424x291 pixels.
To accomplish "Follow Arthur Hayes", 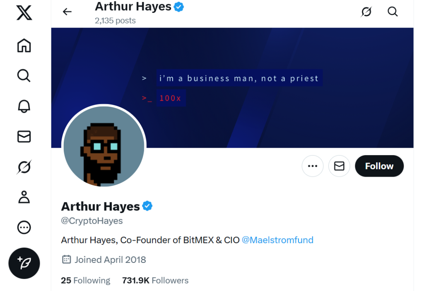I will tap(379, 166).
